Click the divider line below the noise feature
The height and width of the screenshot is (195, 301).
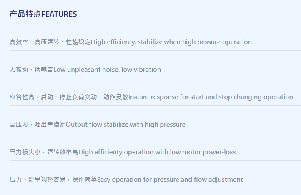point(156,78)
